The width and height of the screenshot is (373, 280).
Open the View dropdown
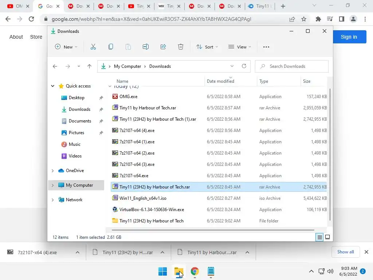point(240,47)
